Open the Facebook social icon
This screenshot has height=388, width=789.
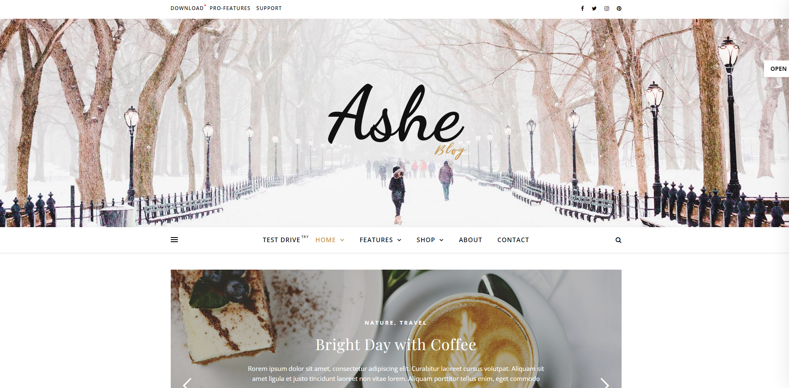point(582,8)
